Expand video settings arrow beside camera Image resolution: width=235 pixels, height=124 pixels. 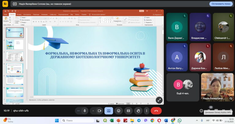pyautogui.click(x=93, y=111)
